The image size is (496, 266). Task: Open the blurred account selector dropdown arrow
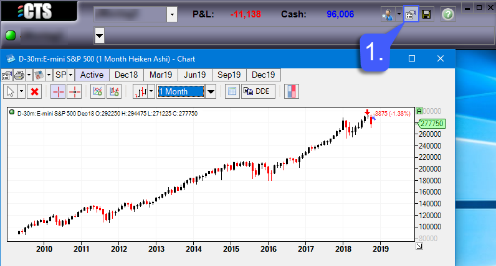[x=172, y=14]
